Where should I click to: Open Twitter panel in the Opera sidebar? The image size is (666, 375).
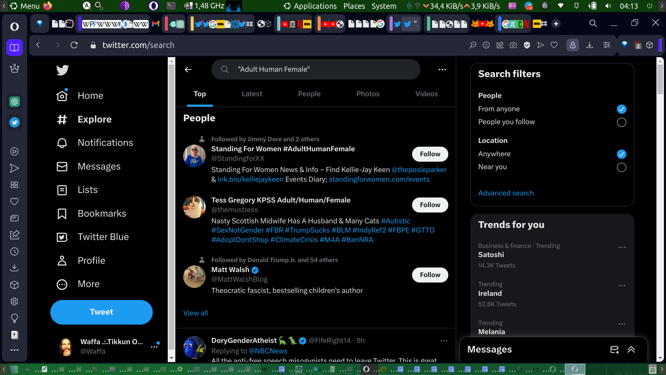click(15, 122)
